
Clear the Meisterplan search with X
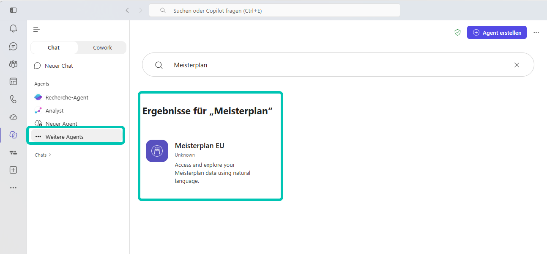[517, 65]
